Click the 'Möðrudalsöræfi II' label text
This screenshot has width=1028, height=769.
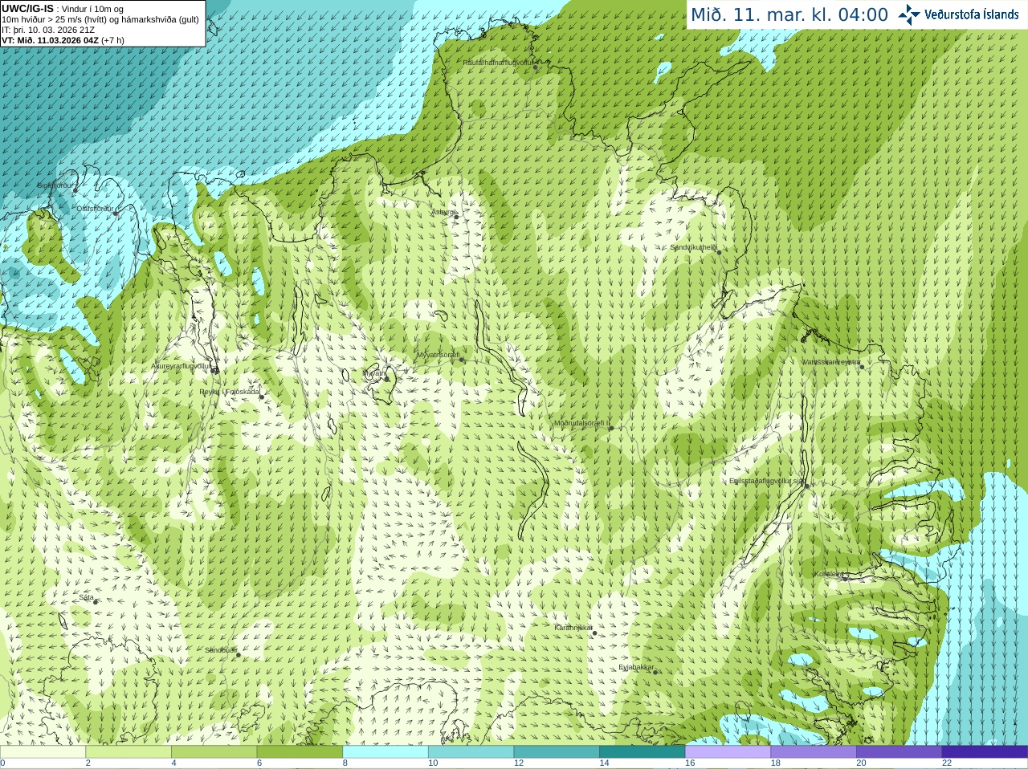582,423
